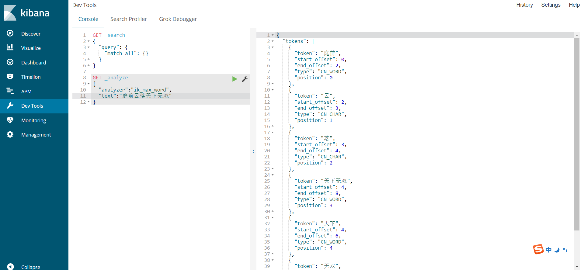Screen dimensions: 584x270
Task: Run the _analyze request with play button
Action: coord(235,79)
